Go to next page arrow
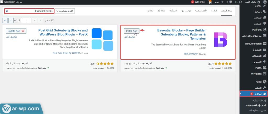The width and height of the screenshot is (268, 114). 11,20
